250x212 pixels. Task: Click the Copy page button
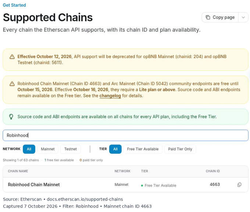220,17
